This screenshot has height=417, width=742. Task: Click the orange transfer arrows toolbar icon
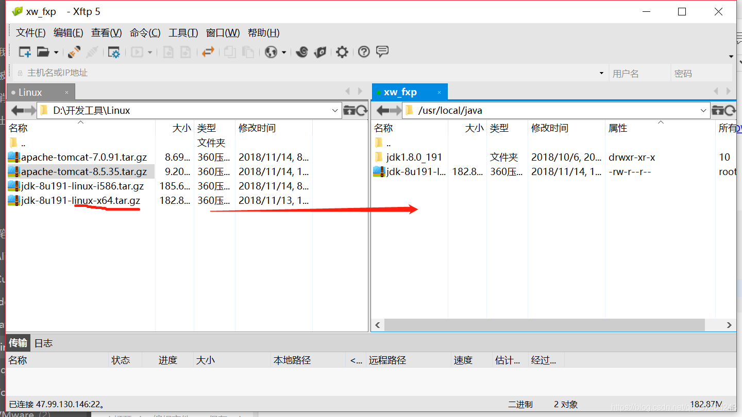tap(208, 51)
